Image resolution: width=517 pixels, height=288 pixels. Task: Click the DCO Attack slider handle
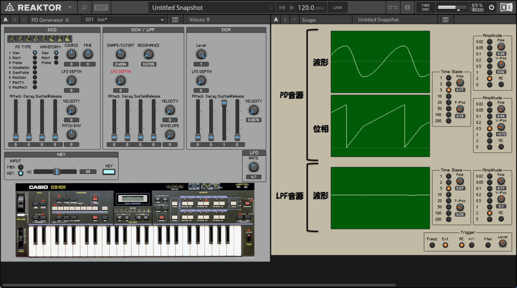coord(16,137)
